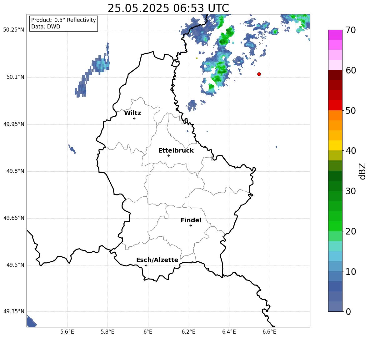The height and width of the screenshot is (338, 370).
Task: Click the 5.6°E longitude label
Action: 67,332
